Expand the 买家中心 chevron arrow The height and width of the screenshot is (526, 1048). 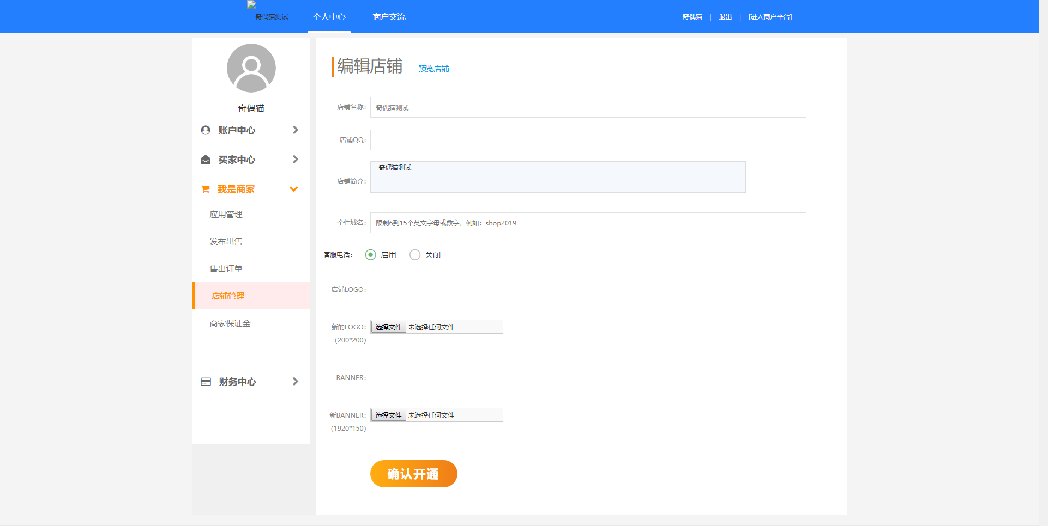[x=296, y=159]
